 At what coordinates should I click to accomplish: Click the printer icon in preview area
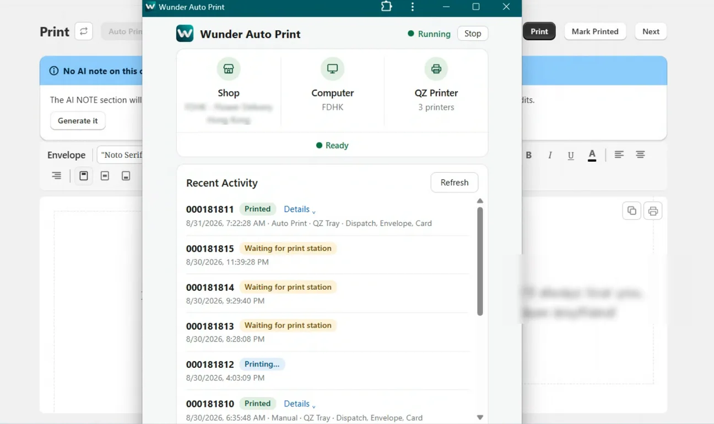(x=653, y=211)
